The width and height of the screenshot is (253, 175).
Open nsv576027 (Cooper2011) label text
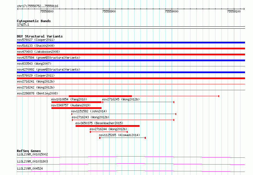[x=36, y=40]
